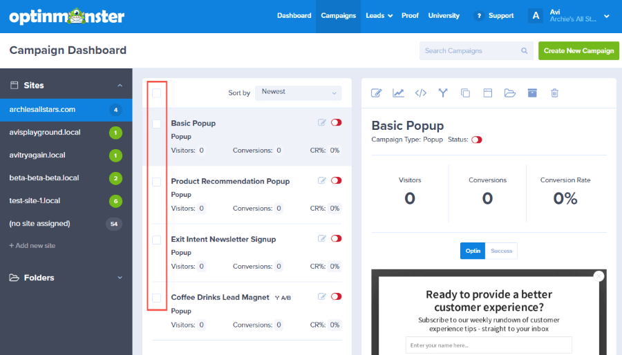Toggle Coffee Drinks Lead Magnet status switch
The image size is (622, 355).
pos(337,297)
